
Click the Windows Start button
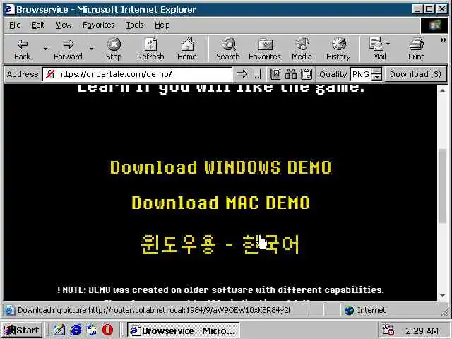[x=22, y=330]
